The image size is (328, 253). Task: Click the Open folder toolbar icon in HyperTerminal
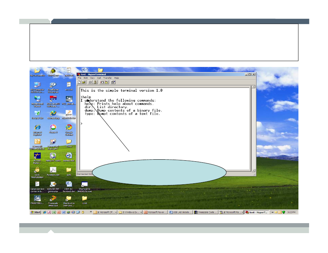pyautogui.click(x=84, y=82)
